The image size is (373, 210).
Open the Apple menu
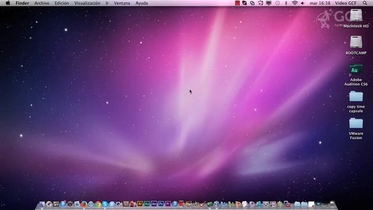tap(8, 3)
